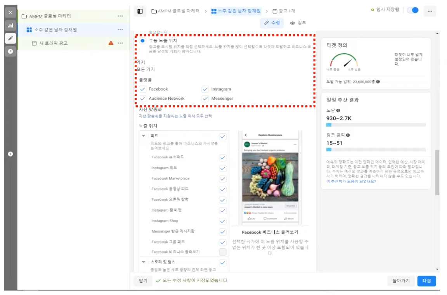Image resolution: width=447 pixels, height=295 pixels.
Task: Switch off the campaign toggle at top right
Action: (x=412, y=10)
